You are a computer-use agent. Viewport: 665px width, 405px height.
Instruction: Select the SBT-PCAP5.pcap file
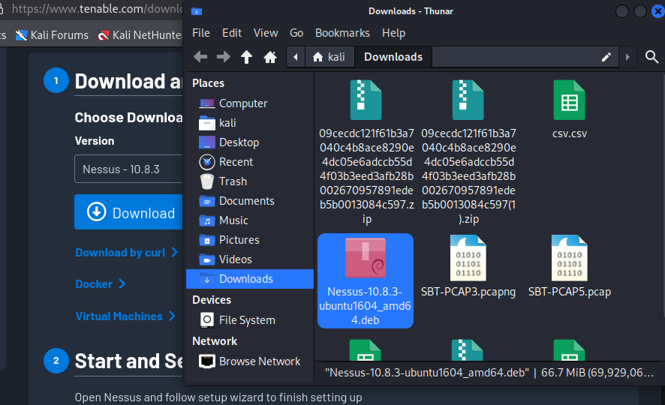[569, 267]
